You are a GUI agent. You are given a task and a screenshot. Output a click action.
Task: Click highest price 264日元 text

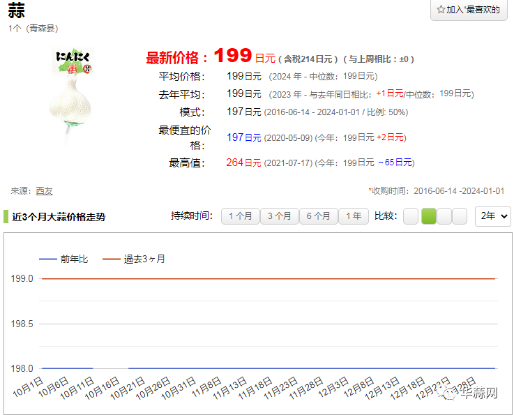click(x=243, y=163)
